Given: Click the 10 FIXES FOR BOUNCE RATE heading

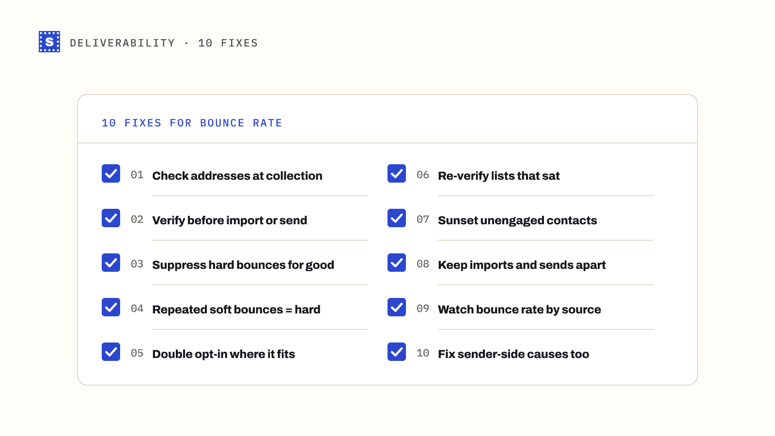Looking at the screenshot, I should point(192,123).
